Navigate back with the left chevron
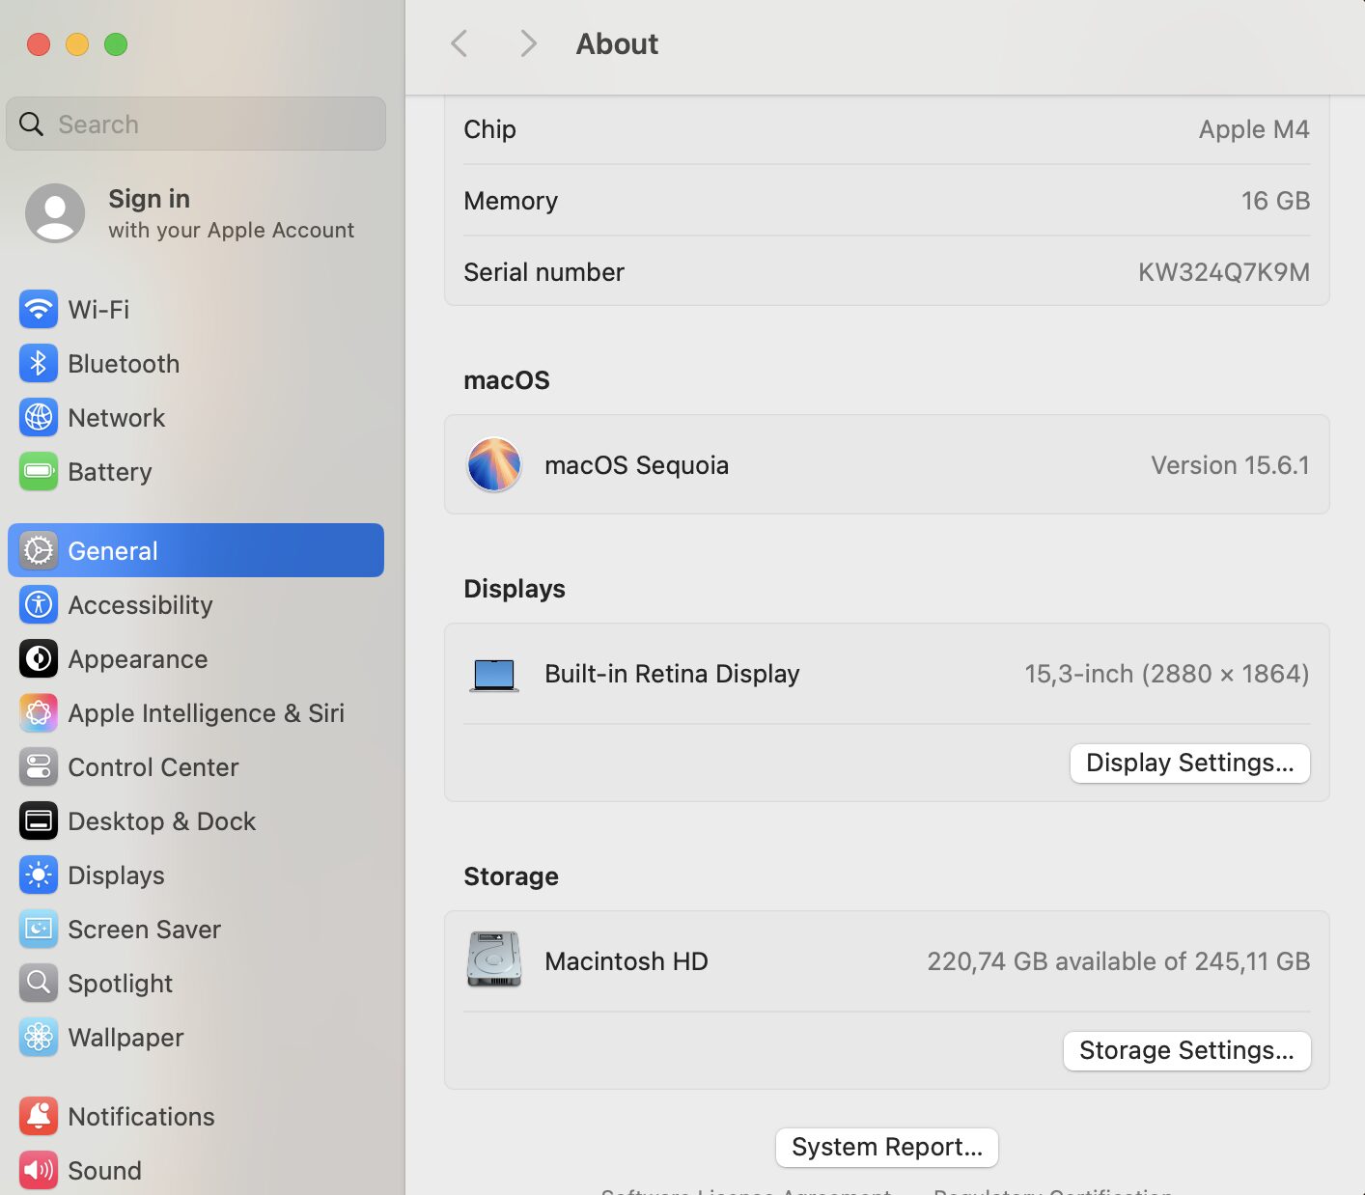This screenshot has height=1195, width=1365. point(460,43)
